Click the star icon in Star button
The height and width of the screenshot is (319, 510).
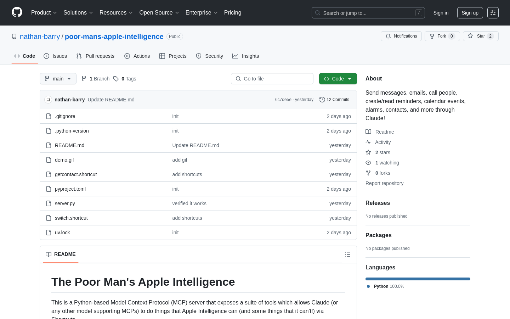(470, 36)
